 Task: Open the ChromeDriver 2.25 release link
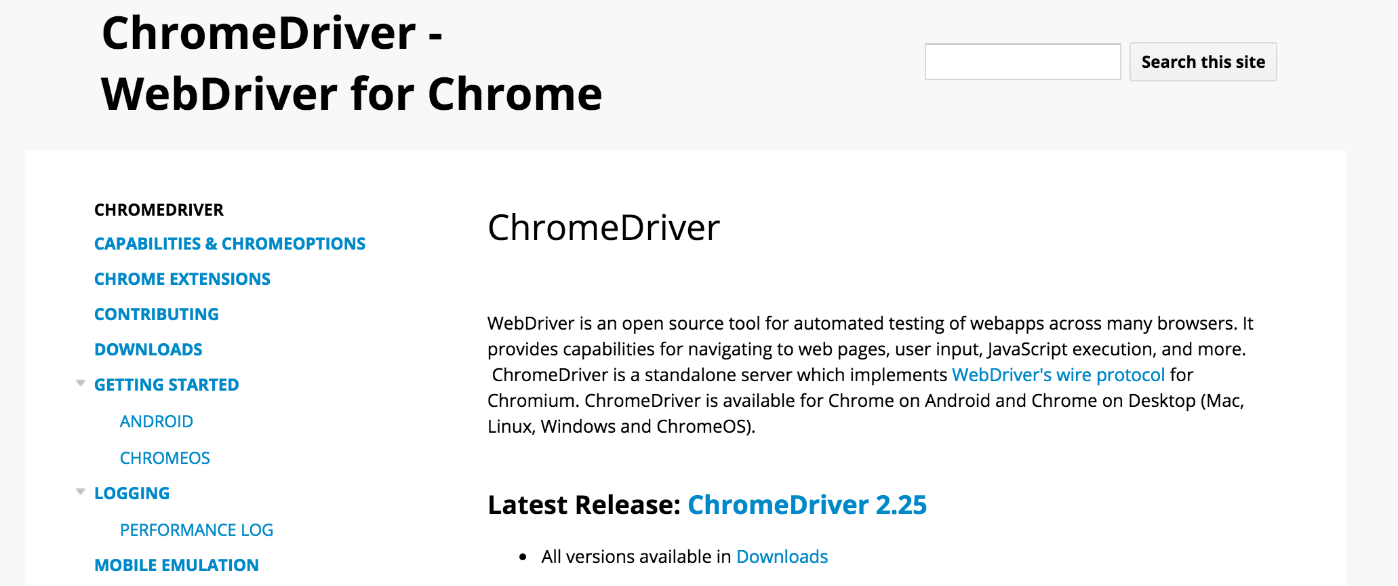807,505
